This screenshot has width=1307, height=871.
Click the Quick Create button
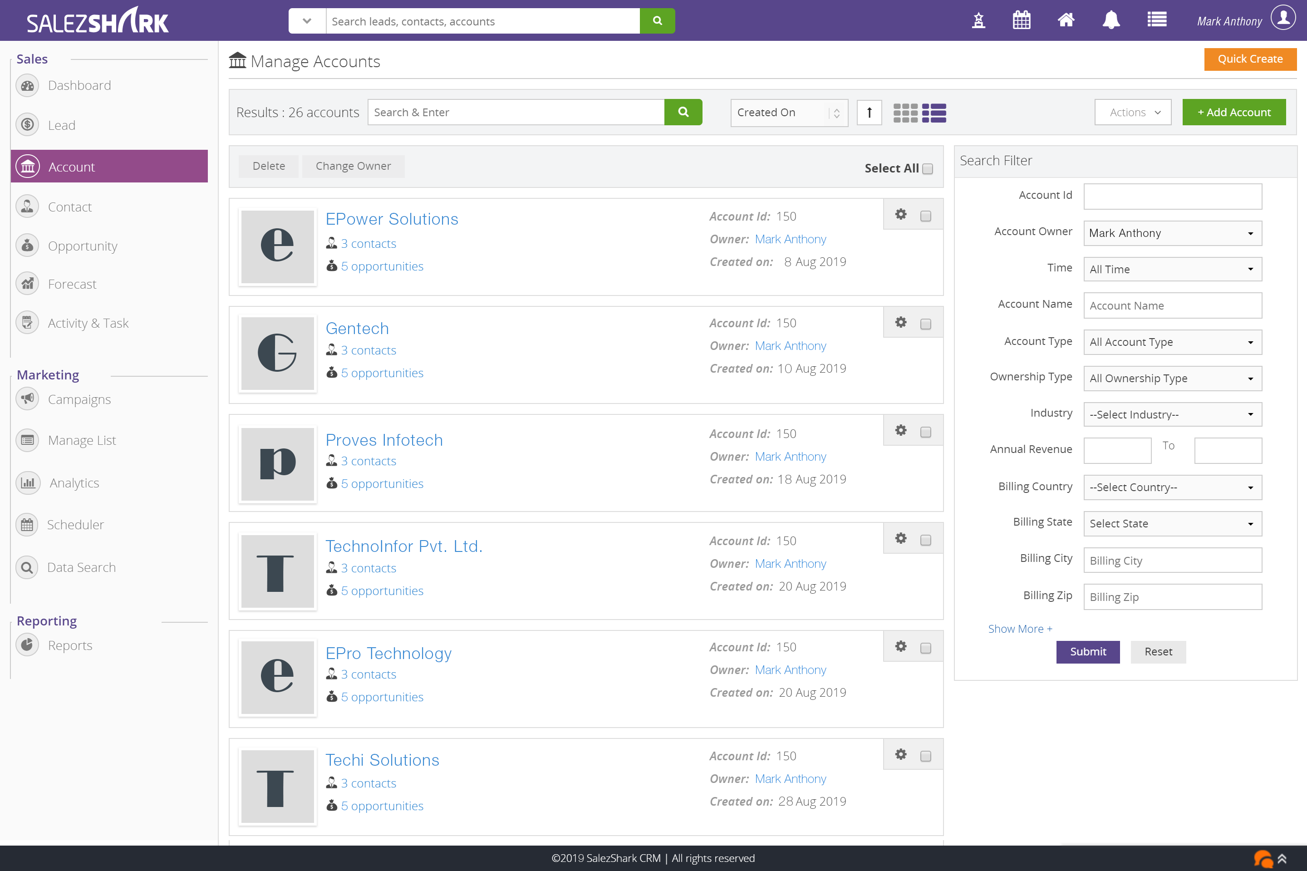click(1250, 59)
